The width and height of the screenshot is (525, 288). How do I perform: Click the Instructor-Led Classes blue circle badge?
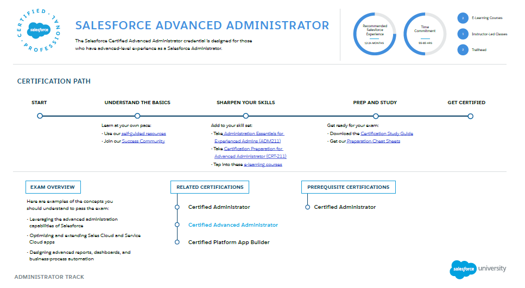(463, 34)
